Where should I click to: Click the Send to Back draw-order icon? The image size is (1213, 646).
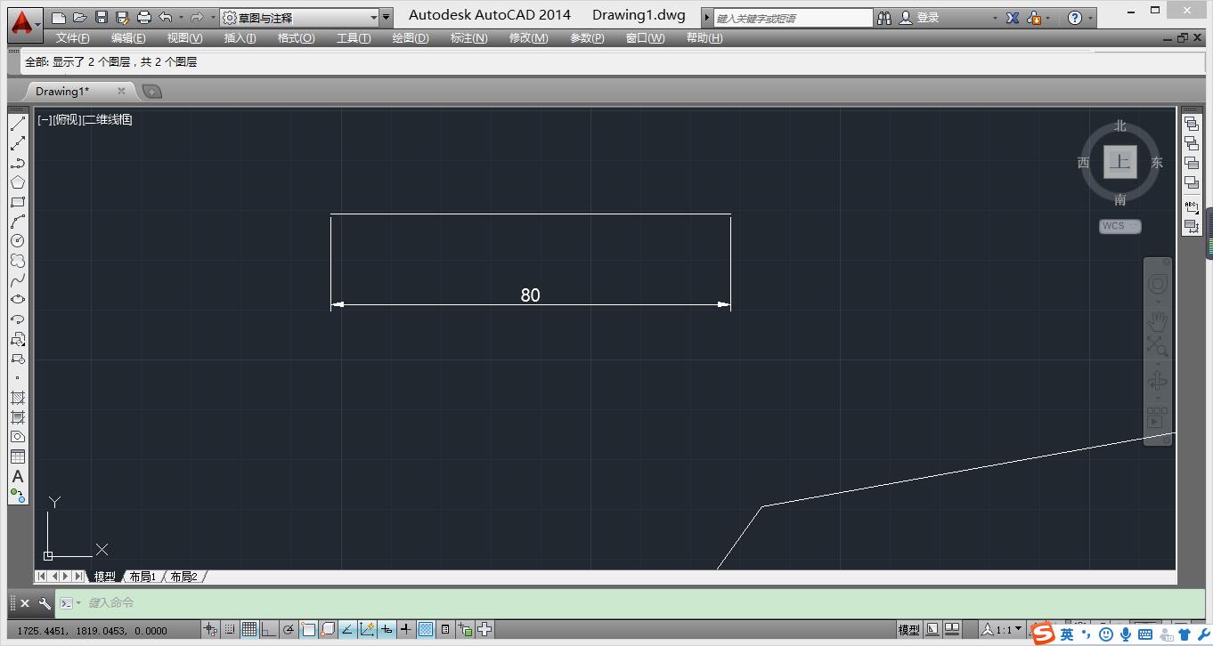[x=1192, y=143]
